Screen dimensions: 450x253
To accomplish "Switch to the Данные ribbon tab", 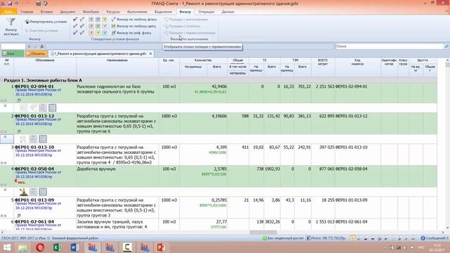I will pos(228,12).
